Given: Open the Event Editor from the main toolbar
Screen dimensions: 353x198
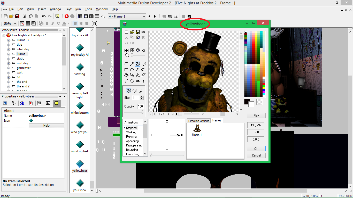Looking at the screenshot, I should (x=91, y=16).
